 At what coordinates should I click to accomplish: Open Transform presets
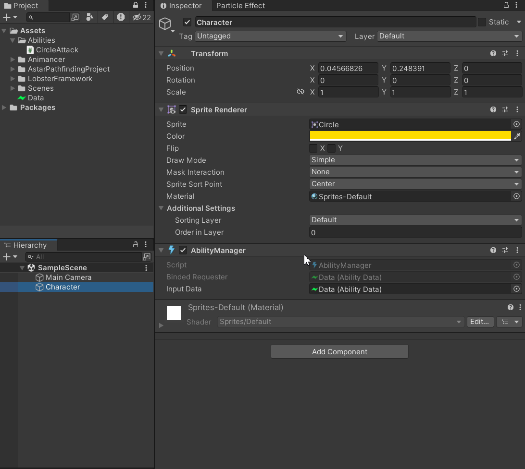[505, 53]
